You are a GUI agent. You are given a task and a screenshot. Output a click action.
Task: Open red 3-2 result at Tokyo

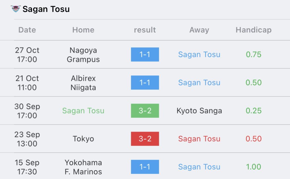tap(145, 139)
